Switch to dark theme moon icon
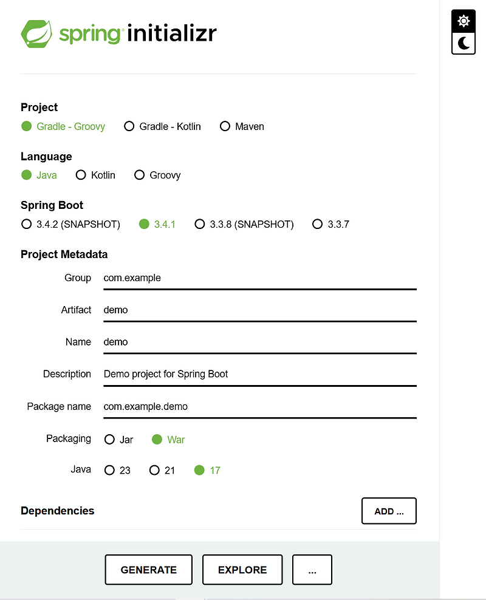The image size is (486, 600). 464,43
